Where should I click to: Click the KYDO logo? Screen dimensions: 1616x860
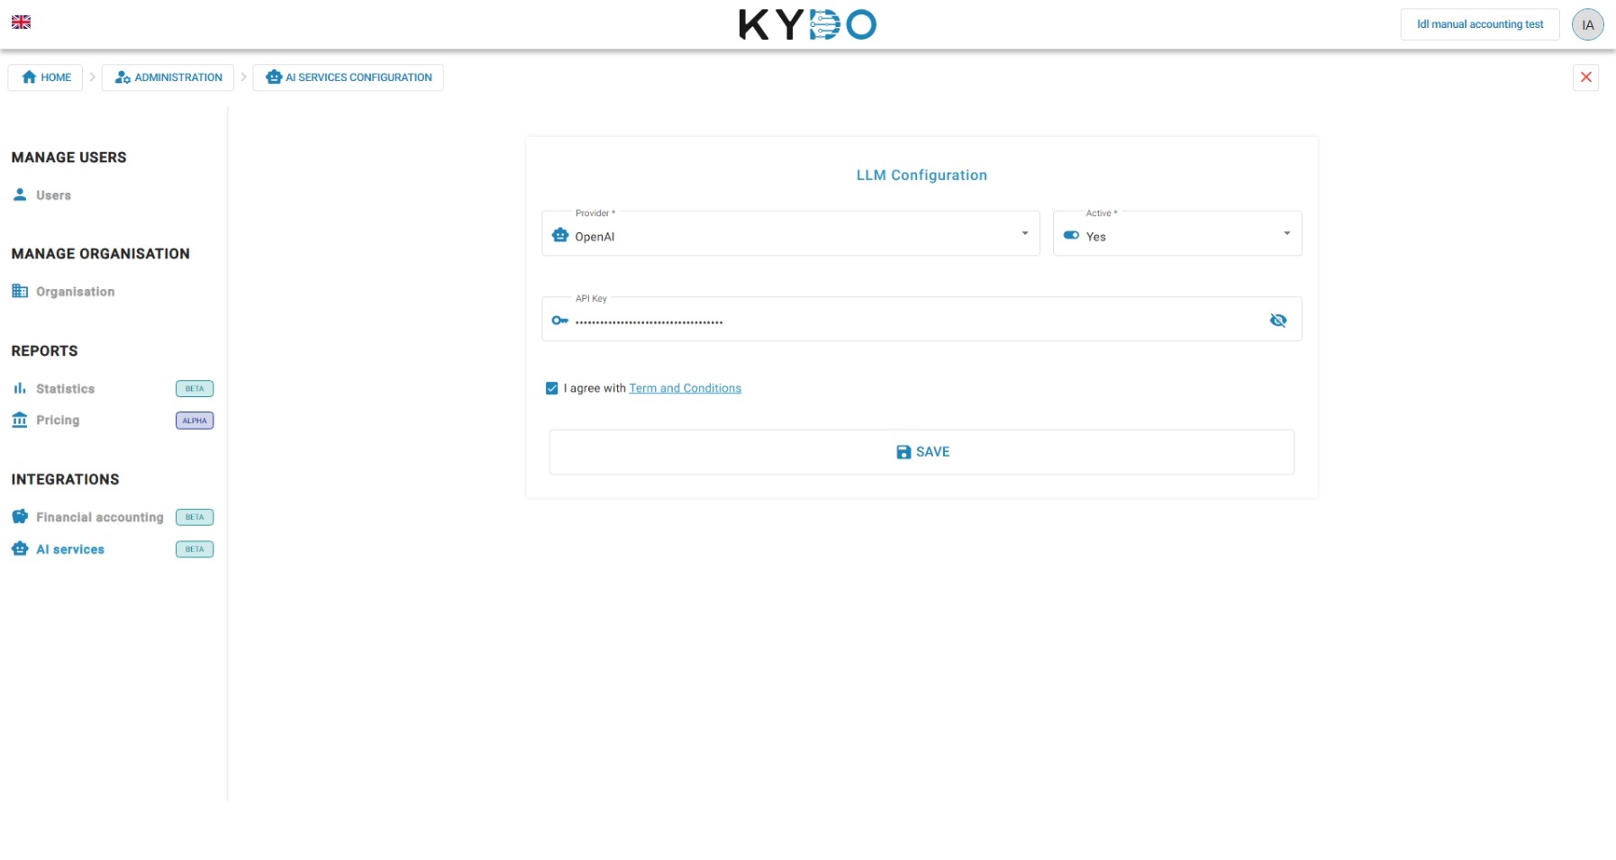[x=807, y=24]
